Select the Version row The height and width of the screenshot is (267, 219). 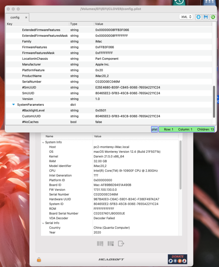point(109,99)
